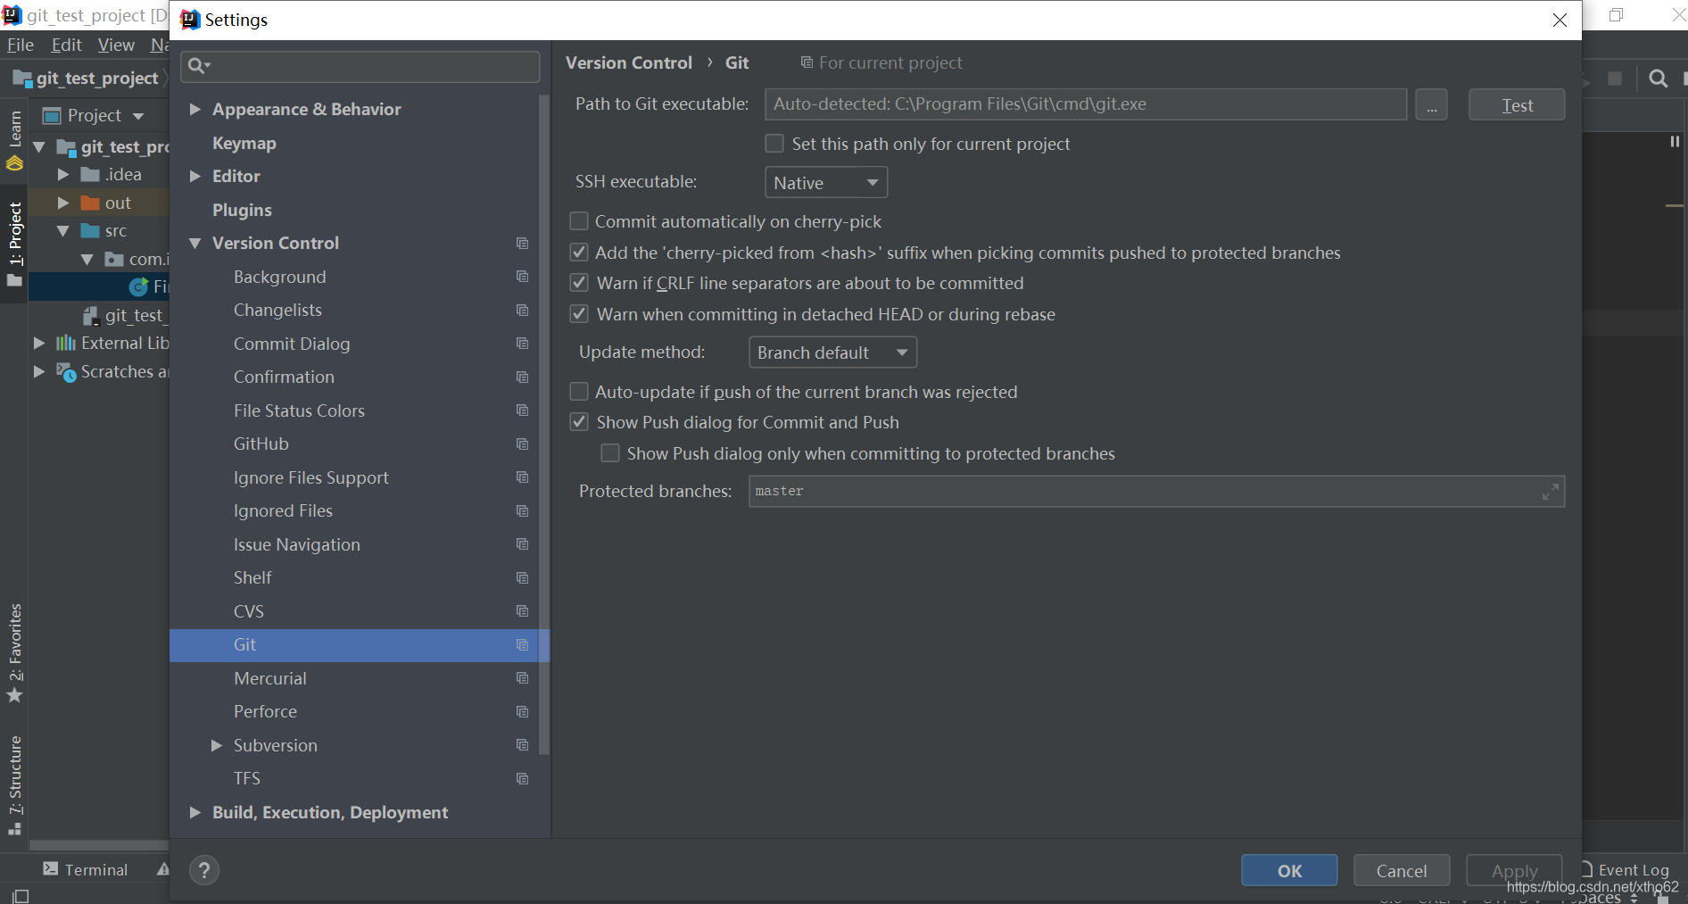1688x904 pixels.
Task: Click per-project icon beside Background
Action: tap(523, 277)
